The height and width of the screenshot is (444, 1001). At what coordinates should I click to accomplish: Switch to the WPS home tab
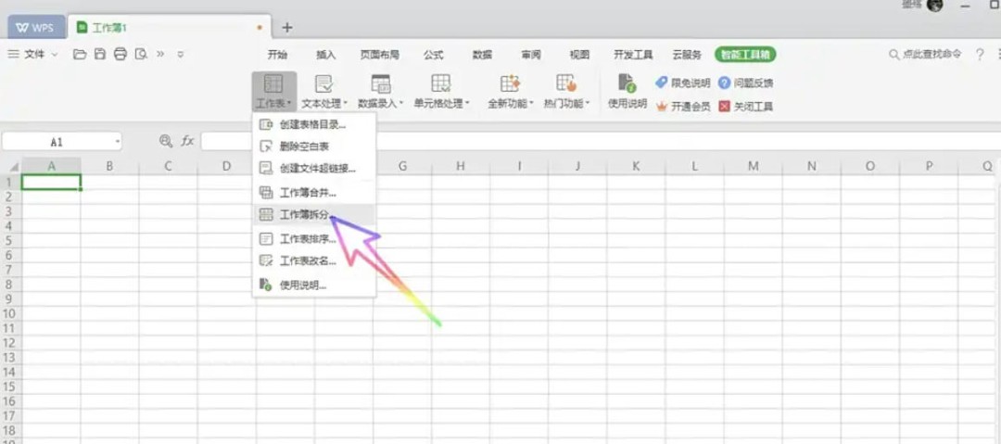[x=36, y=28]
